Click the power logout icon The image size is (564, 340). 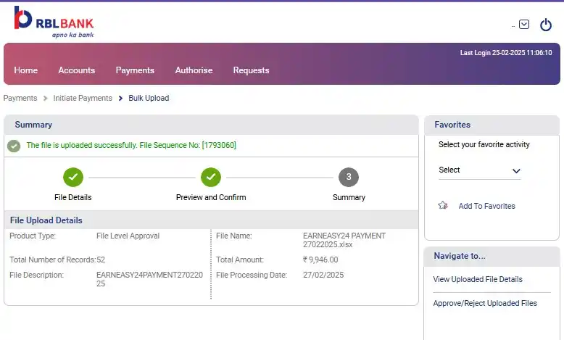[546, 25]
